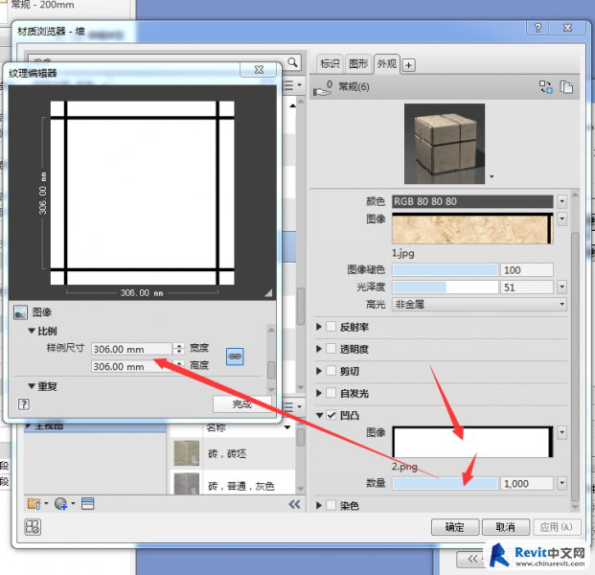Open the 颜色 dropdown arrow
This screenshot has width=595, height=575.
(562, 201)
